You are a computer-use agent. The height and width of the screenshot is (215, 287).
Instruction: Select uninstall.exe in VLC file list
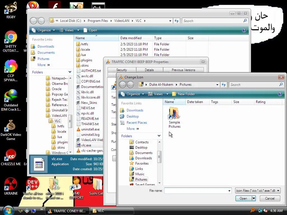(x=90, y=129)
